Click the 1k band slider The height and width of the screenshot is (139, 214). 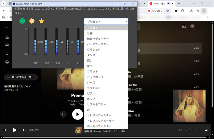(68, 41)
